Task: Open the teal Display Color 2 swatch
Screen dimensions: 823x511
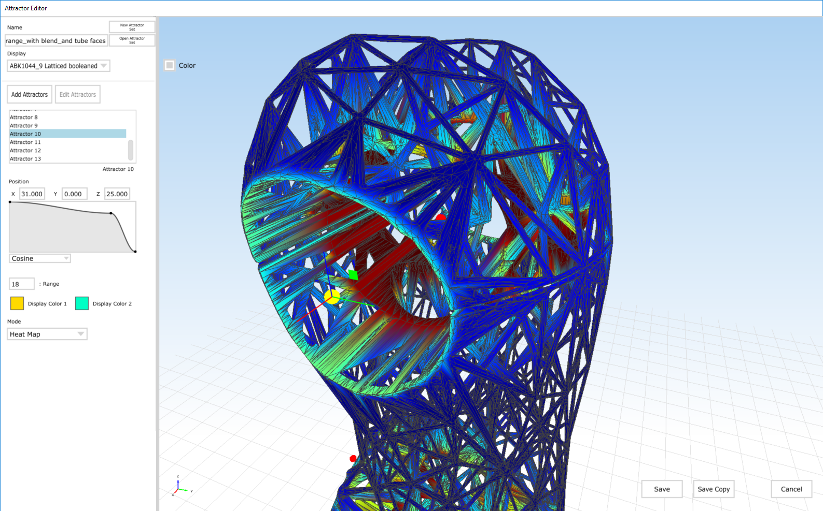Action: click(82, 303)
